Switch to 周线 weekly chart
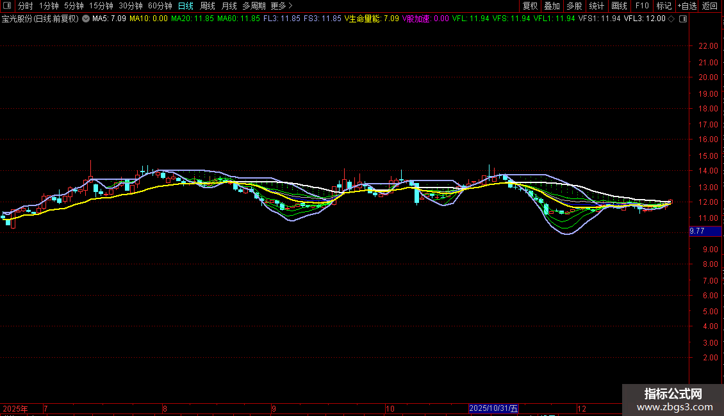724x416 pixels. 208,6
